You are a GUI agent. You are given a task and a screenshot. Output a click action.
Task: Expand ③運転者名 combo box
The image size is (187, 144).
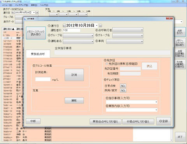[x=78, y=41]
